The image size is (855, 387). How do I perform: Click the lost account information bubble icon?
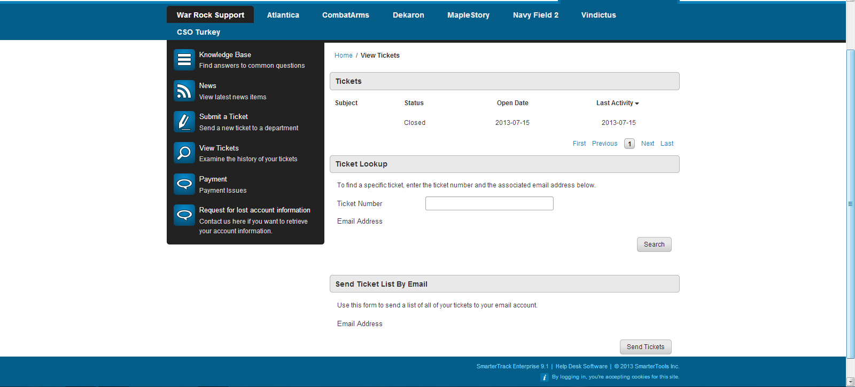pos(184,215)
